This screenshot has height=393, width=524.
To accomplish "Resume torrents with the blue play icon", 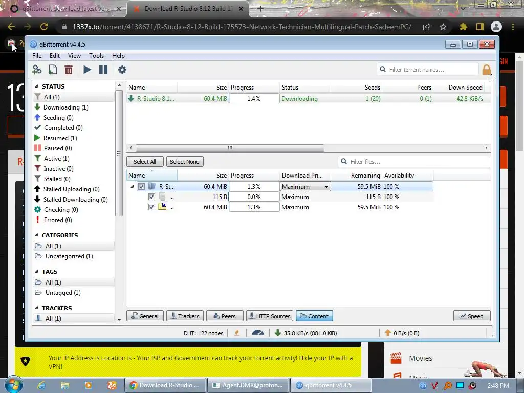I will coord(87,70).
